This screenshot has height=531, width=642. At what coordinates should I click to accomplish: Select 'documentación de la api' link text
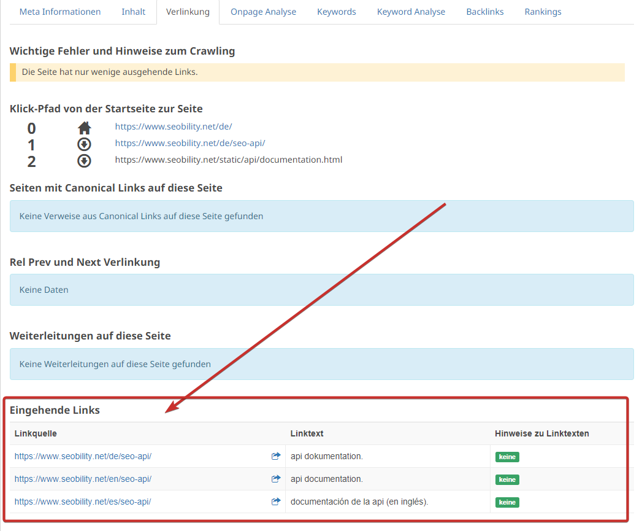click(x=359, y=502)
